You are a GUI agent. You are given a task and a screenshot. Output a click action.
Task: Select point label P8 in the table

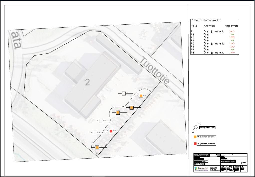[192, 53]
